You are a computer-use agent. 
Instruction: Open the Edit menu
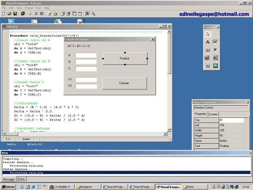(11, 8)
